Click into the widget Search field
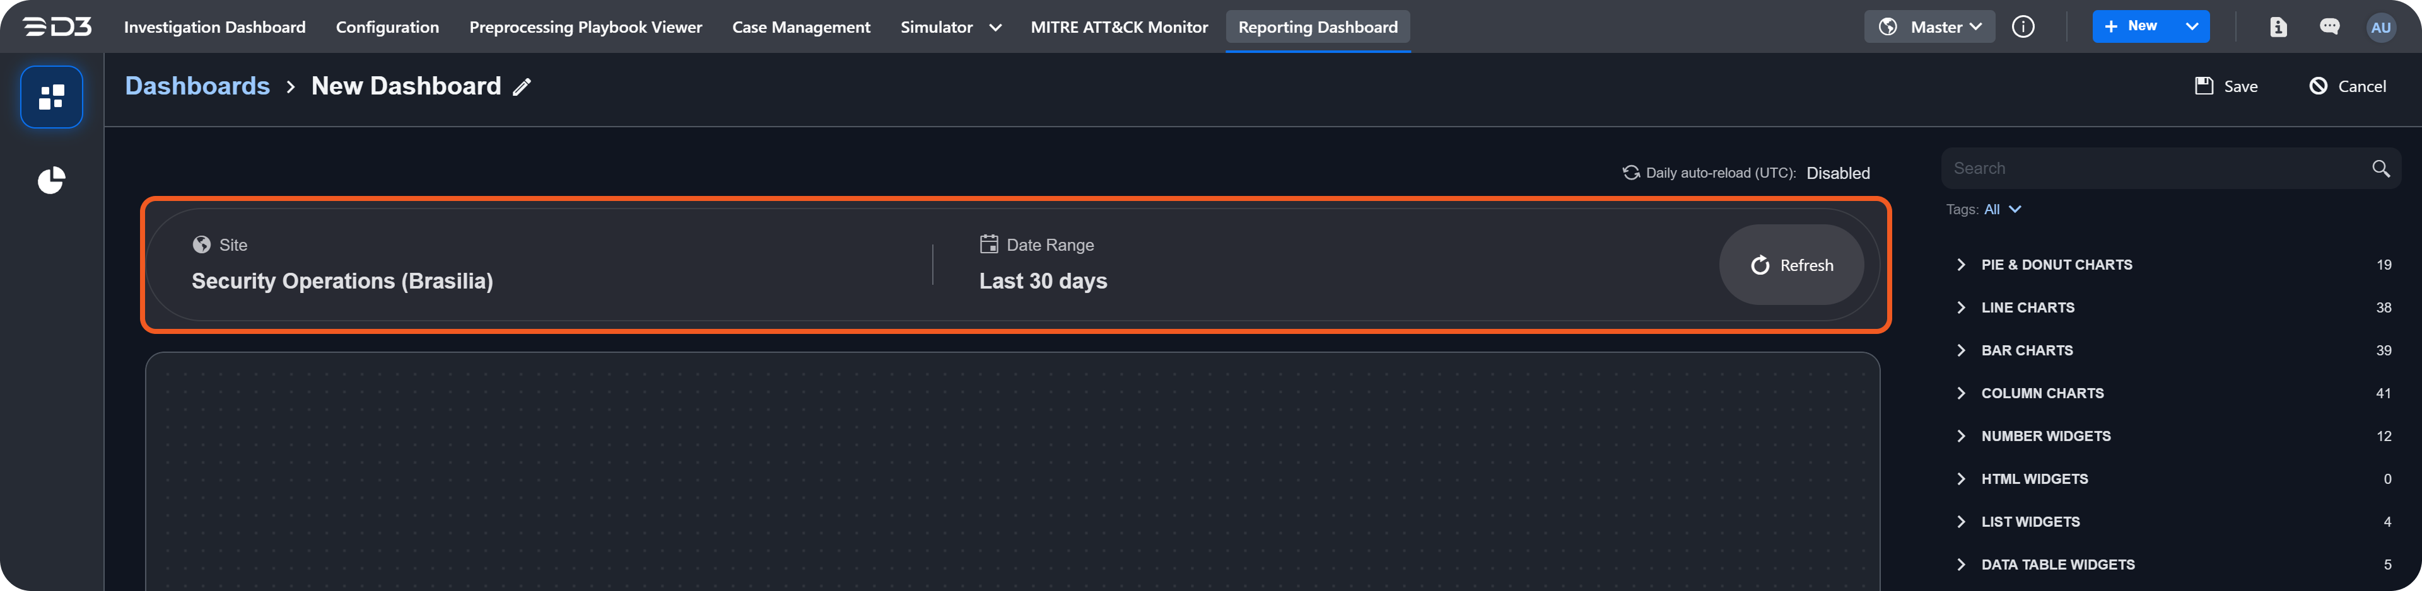Image resolution: width=2422 pixels, height=591 pixels. pos(2153,168)
